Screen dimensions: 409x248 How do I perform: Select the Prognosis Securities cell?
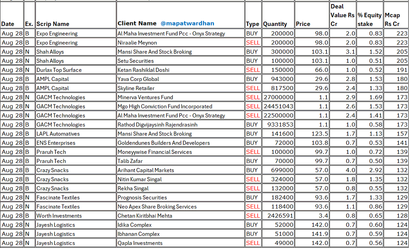tap(180, 198)
